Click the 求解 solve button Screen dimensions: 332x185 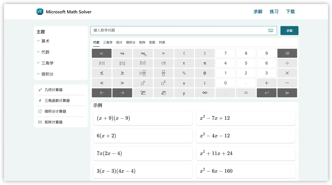[289, 31]
